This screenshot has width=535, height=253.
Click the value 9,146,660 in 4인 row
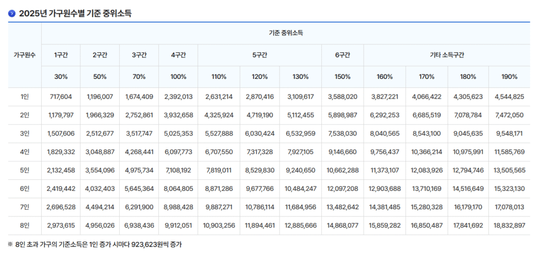click(x=343, y=152)
